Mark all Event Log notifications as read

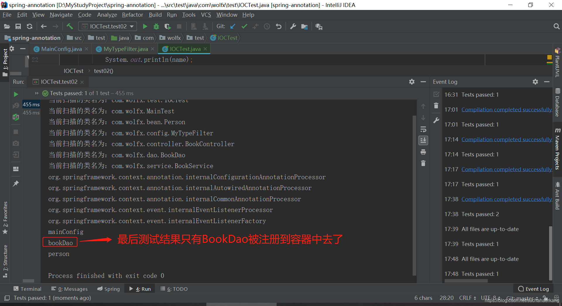pos(436,94)
